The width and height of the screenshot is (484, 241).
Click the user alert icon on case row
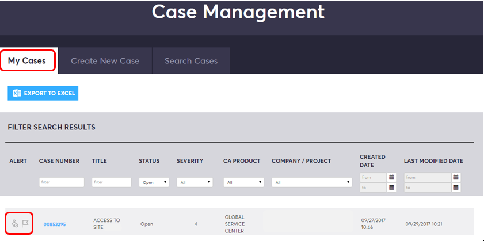pyautogui.click(x=15, y=224)
